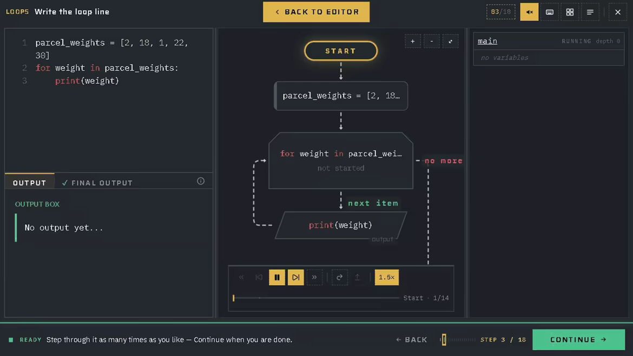The width and height of the screenshot is (633, 356).
Task: Go BACK TO EDITOR
Action: (x=316, y=12)
